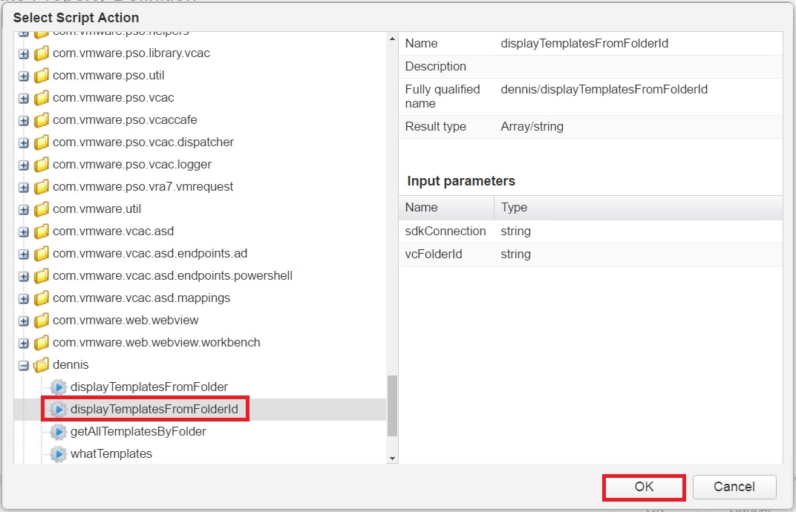The image size is (796, 512).
Task: Click the com.vmware.pso.vcac.dispatcher folder icon
Action: click(x=41, y=142)
